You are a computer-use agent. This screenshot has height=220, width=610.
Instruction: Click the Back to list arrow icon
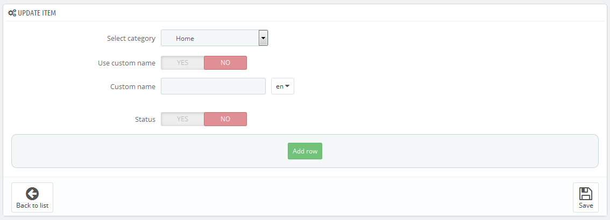coord(32,193)
